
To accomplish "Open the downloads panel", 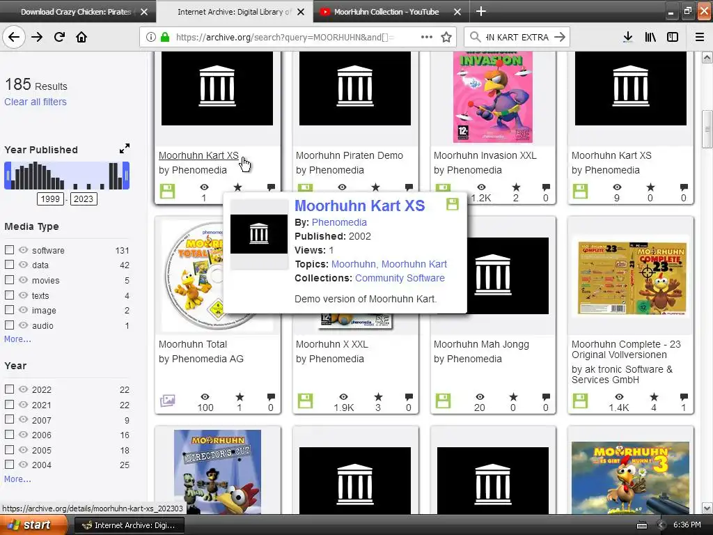I will (x=628, y=37).
